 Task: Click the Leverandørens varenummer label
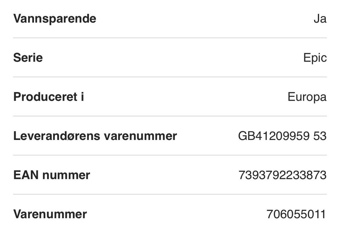95,136
